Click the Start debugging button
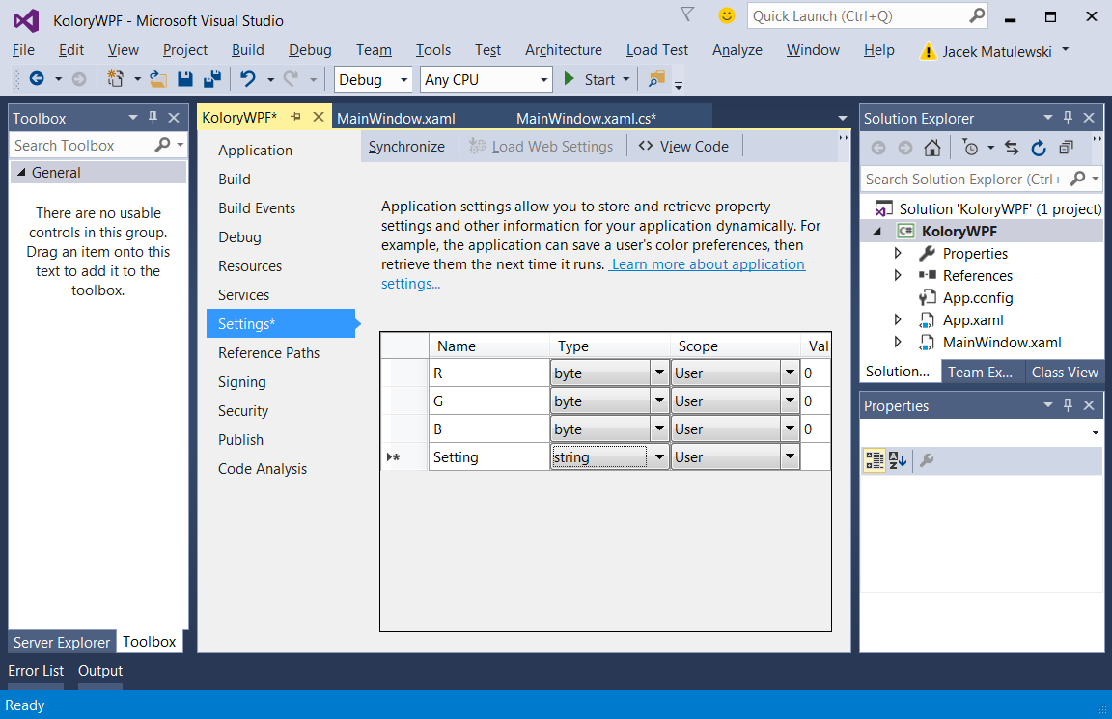 pos(590,79)
